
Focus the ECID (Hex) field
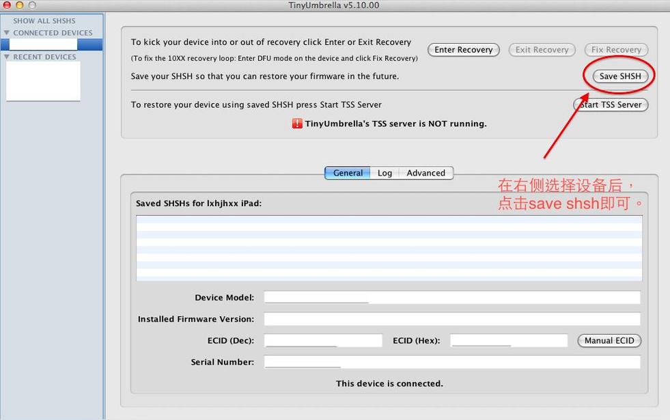tap(509, 341)
